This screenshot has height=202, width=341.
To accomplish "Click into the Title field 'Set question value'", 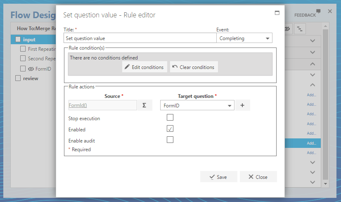I will (140, 38).
